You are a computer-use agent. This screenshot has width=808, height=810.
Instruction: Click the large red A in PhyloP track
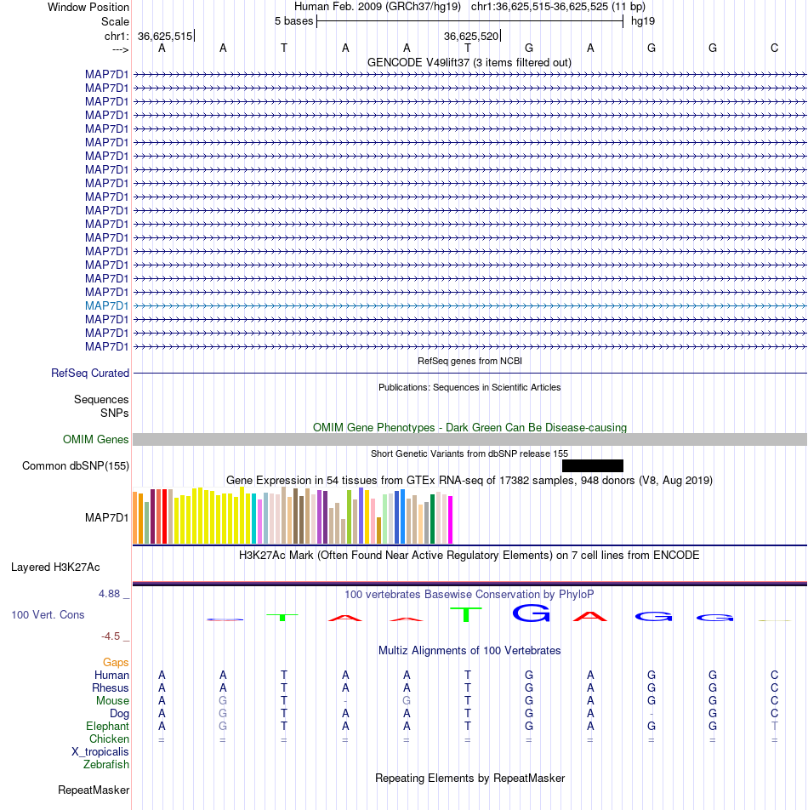590,616
